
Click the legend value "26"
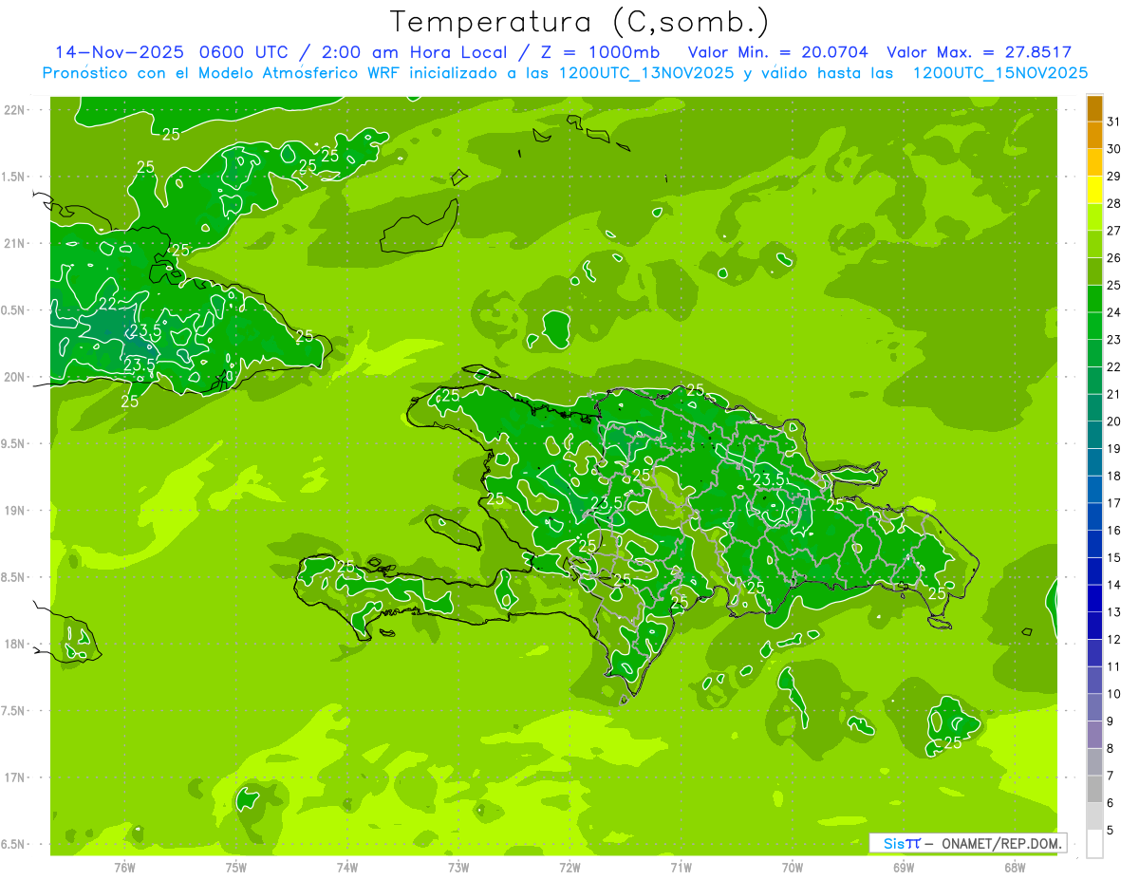coord(1113,258)
